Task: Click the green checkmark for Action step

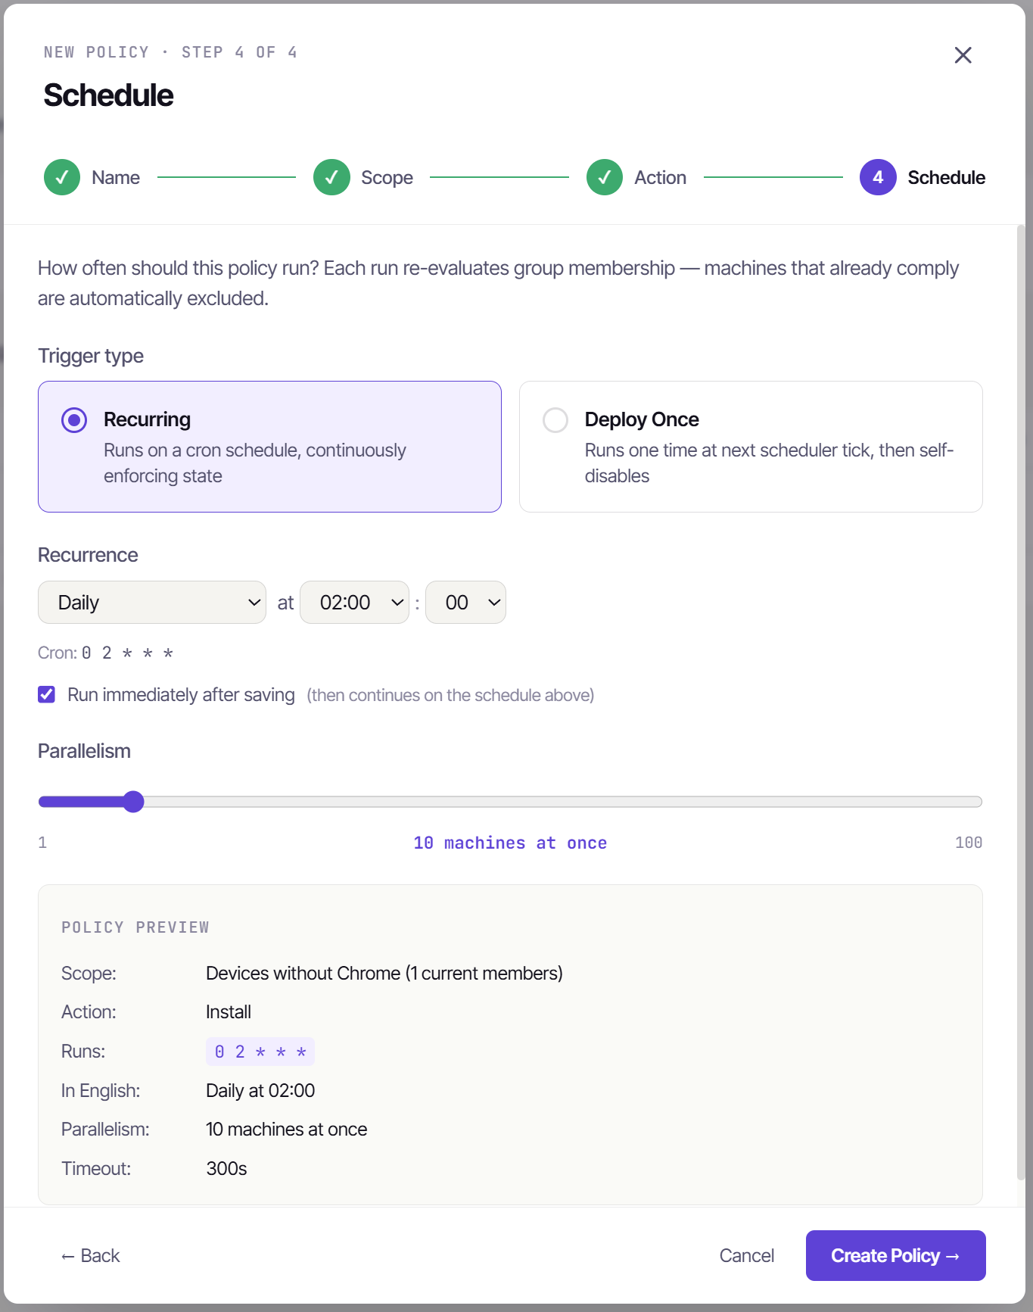Action: coord(605,178)
